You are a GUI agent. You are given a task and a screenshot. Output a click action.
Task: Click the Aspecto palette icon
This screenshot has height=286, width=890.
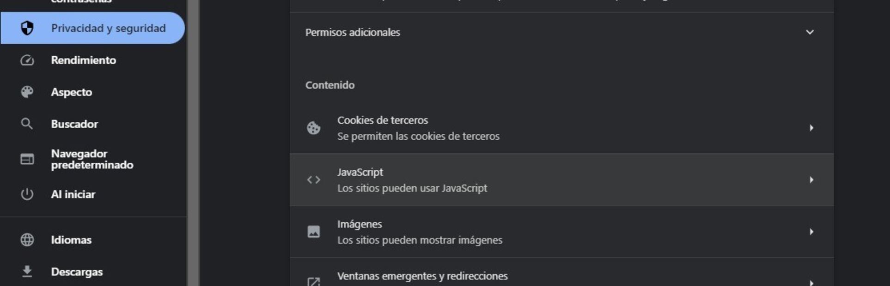[x=27, y=92]
